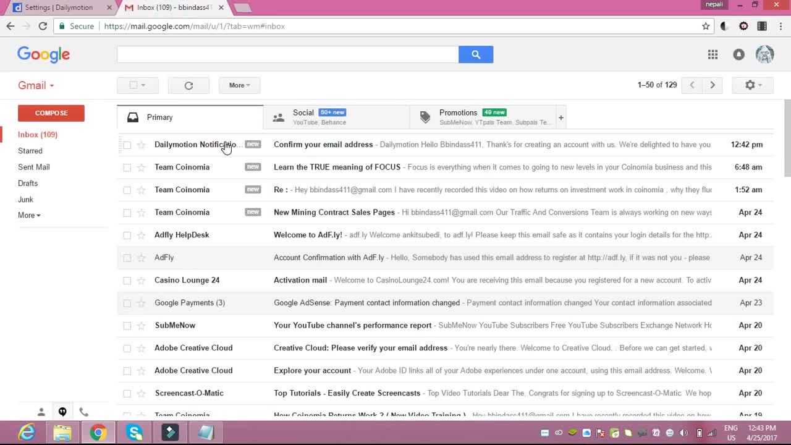Click the Chrome address bar URL
The width and height of the screenshot is (791, 445).
click(x=195, y=26)
